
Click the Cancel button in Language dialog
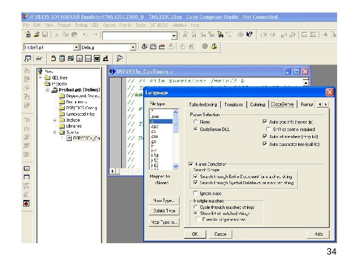220,234
